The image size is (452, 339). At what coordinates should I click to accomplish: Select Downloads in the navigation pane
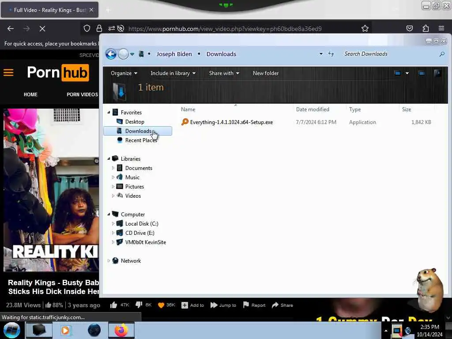[138, 131]
